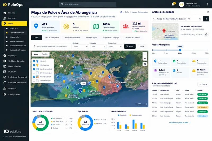
Task: Toggle Demanda Estimada layer checkbox
Action: pos(34,77)
